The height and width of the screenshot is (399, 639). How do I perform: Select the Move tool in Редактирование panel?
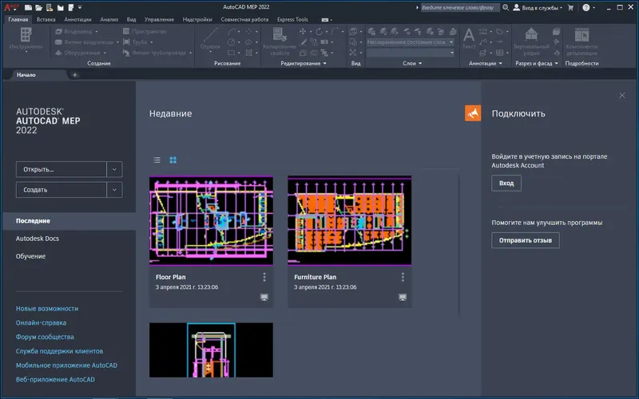pyautogui.click(x=303, y=31)
